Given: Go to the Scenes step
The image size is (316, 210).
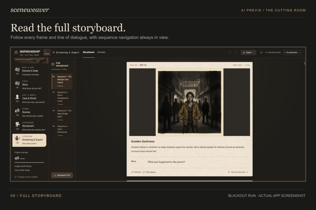Looking at the screenshot, I should coord(29,112).
